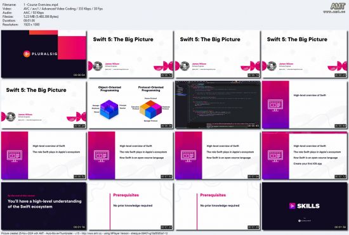Click the Picture created footer line
This screenshot has height=235, width=349.
pos(84,233)
